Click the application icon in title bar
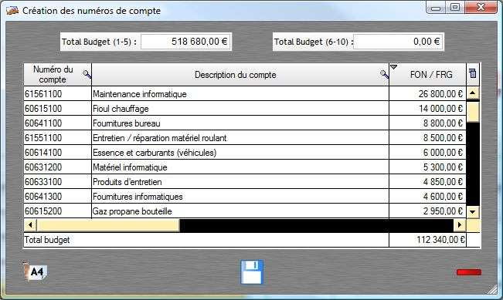The height and width of the screenshot is (300, 503). coord(12,11)
